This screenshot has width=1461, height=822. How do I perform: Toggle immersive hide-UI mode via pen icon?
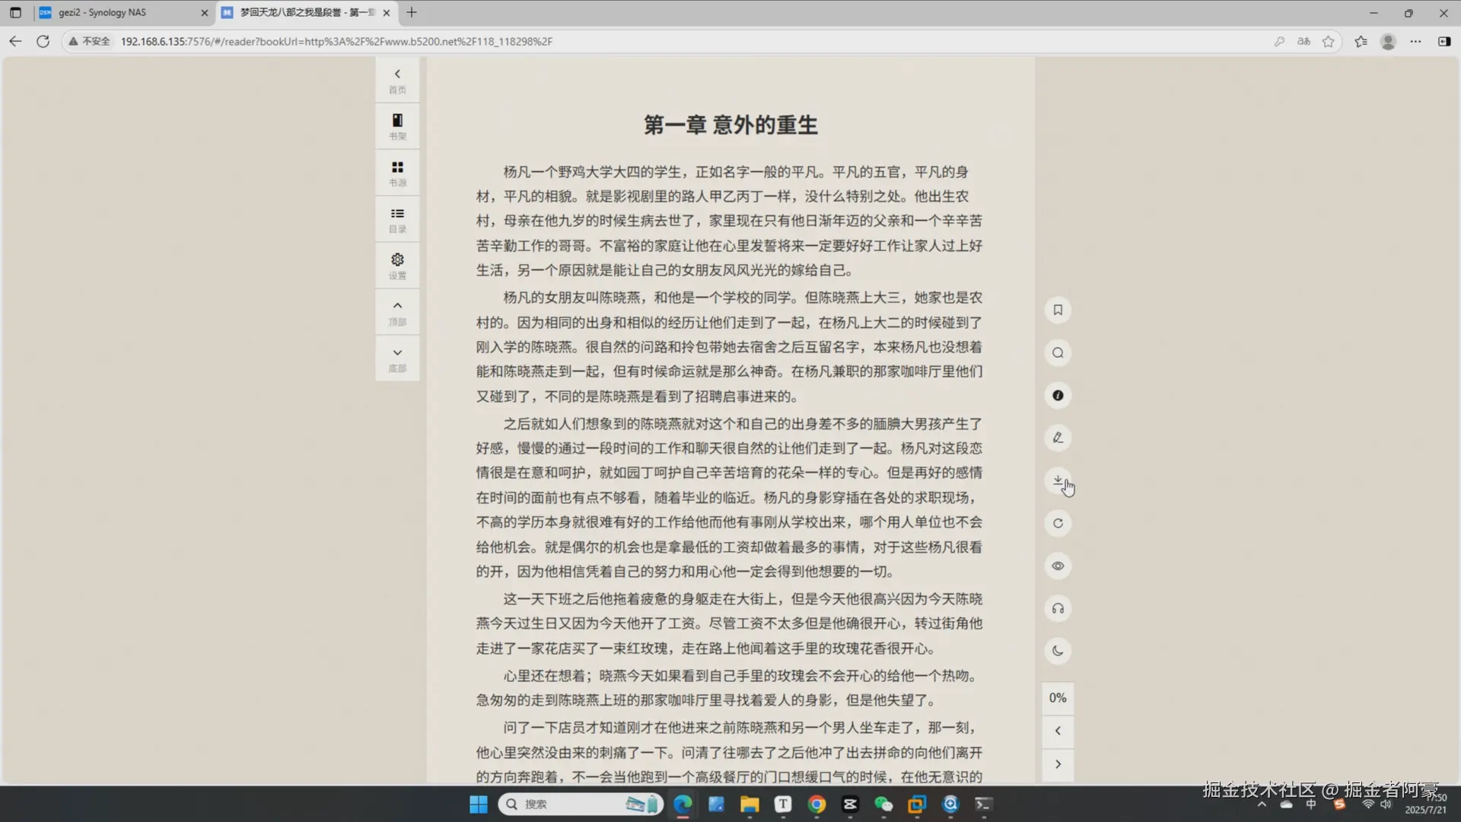coord(1057,438)
